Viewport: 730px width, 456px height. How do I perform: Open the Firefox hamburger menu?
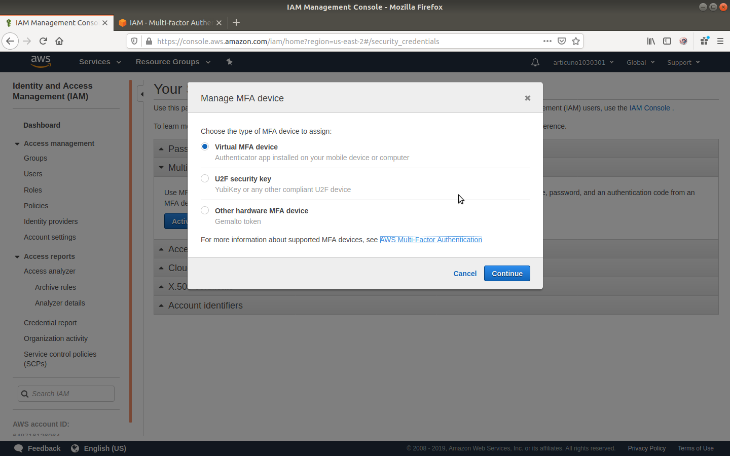coord(720,41)
